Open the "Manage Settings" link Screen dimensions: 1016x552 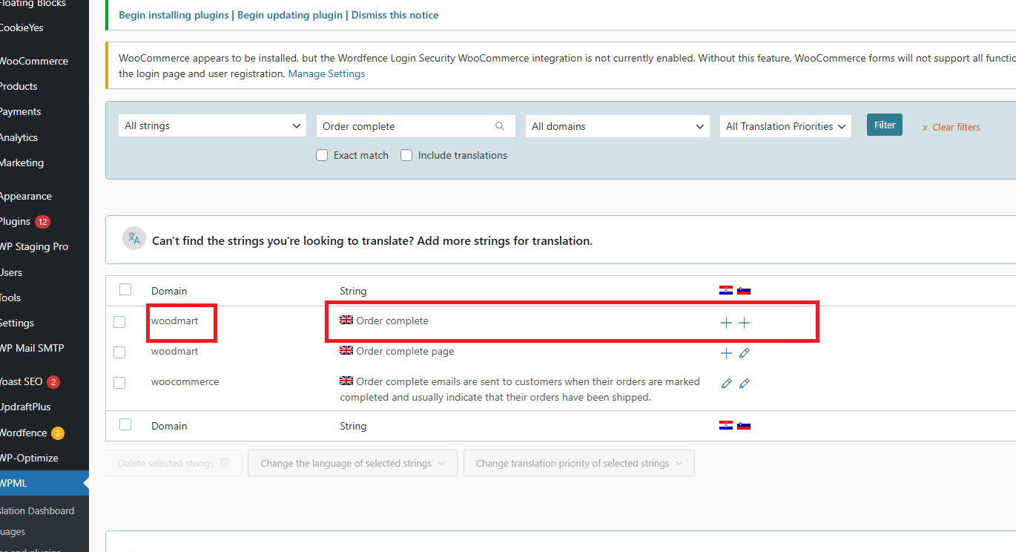click(x=327, y=74)
